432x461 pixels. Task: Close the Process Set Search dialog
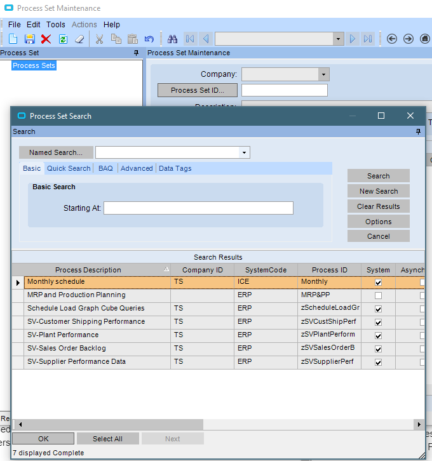[x=410, y=116]
